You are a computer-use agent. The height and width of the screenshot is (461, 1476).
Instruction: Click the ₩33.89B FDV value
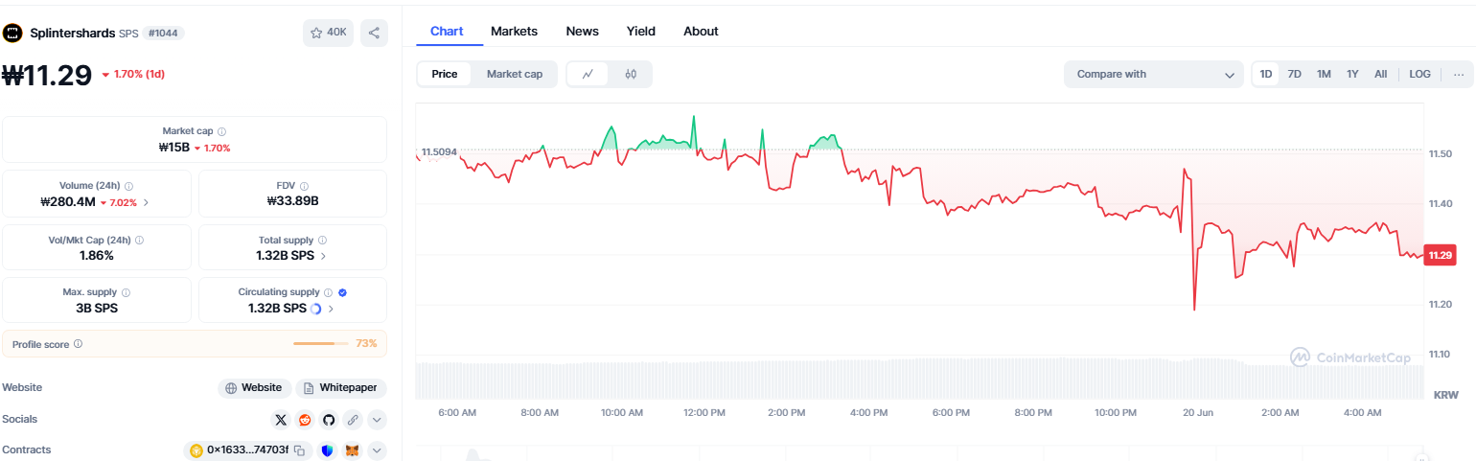pyautogui.click(x=292, y=201)
